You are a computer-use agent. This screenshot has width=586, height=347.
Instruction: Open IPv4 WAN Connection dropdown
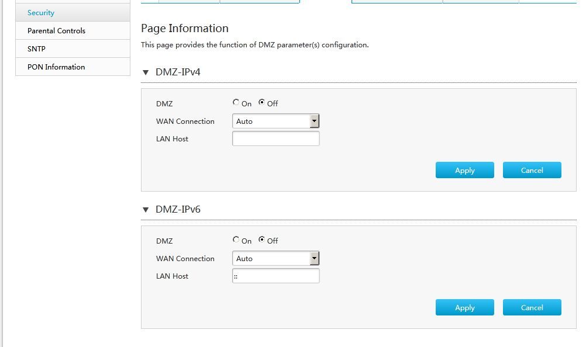coord(276,122)
